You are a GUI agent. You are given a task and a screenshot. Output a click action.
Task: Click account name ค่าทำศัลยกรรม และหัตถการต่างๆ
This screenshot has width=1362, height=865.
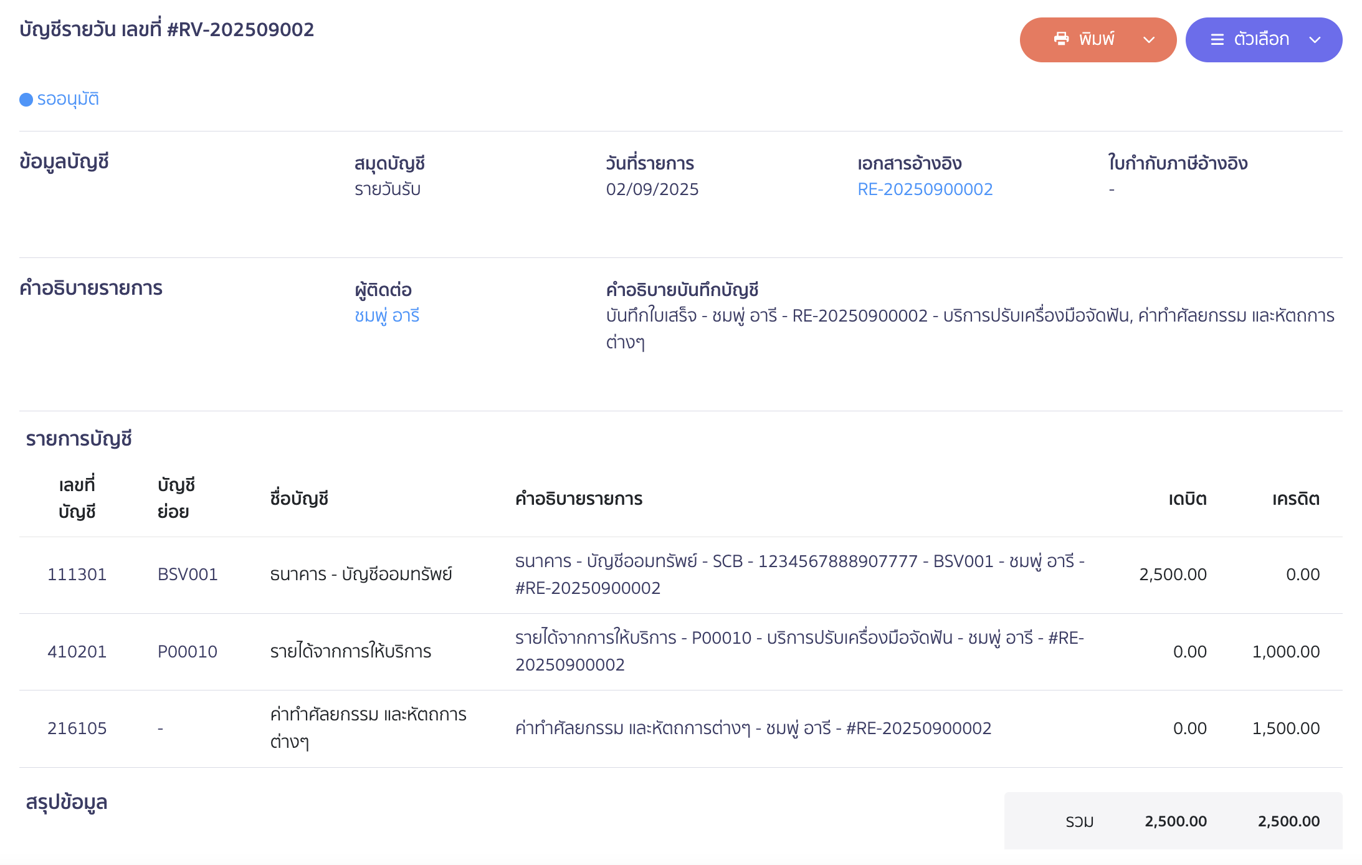(368, 727)
